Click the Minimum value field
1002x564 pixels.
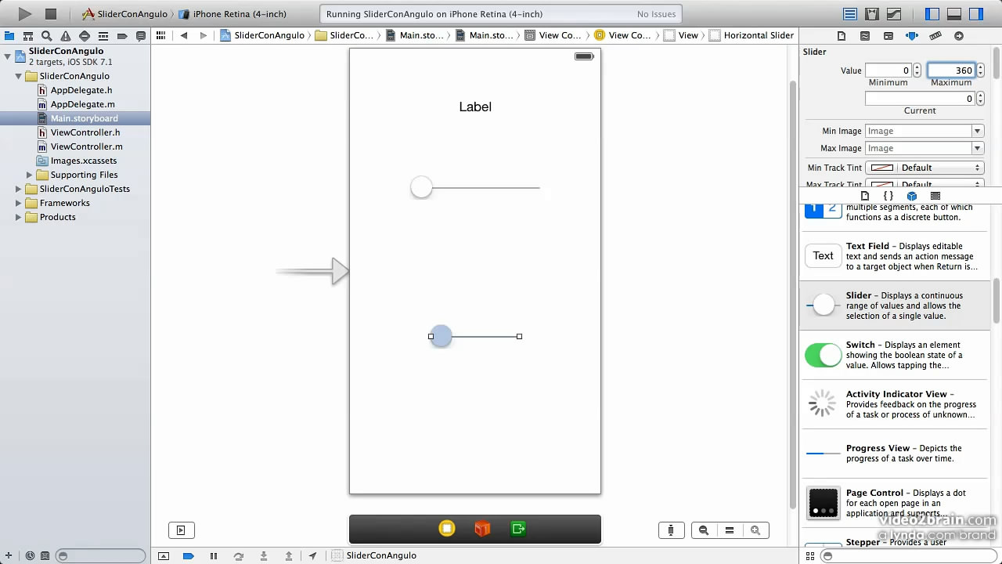click(x=888, y=70)
